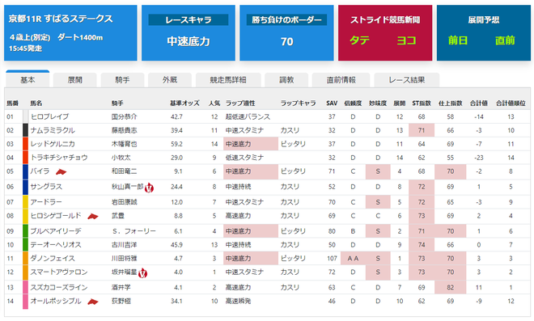This screenshot has width=534, height=321.
Task: Click the 82 仕上指数 cell for スズカコーズライン
Action: point(450,288)
